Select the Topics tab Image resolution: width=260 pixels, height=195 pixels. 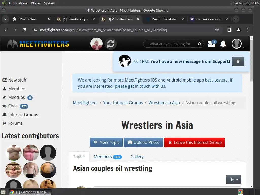tap(79, 157)
